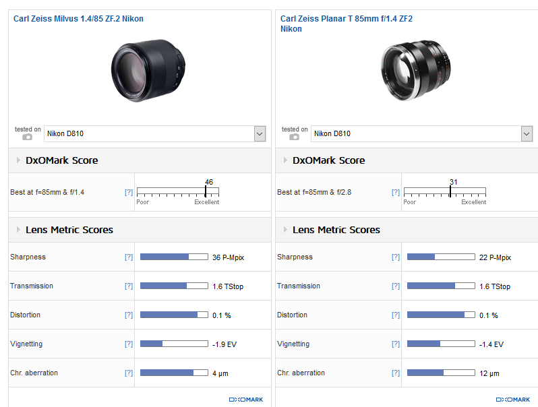538x407 pixels.
Task: Click the camera icon under right 'tested on'
Action: [294, 137]
